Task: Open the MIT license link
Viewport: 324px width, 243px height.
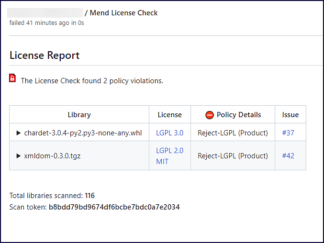Action: point(162,162)
